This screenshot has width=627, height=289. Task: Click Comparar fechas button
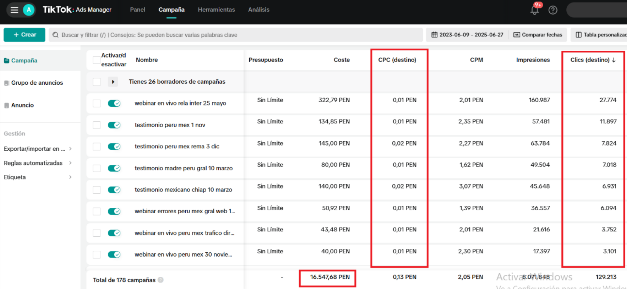coord(538,35)
